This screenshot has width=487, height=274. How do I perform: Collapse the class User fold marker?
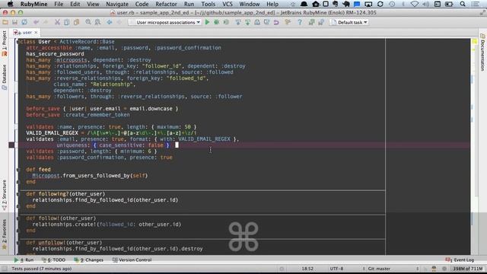[18, 42]
